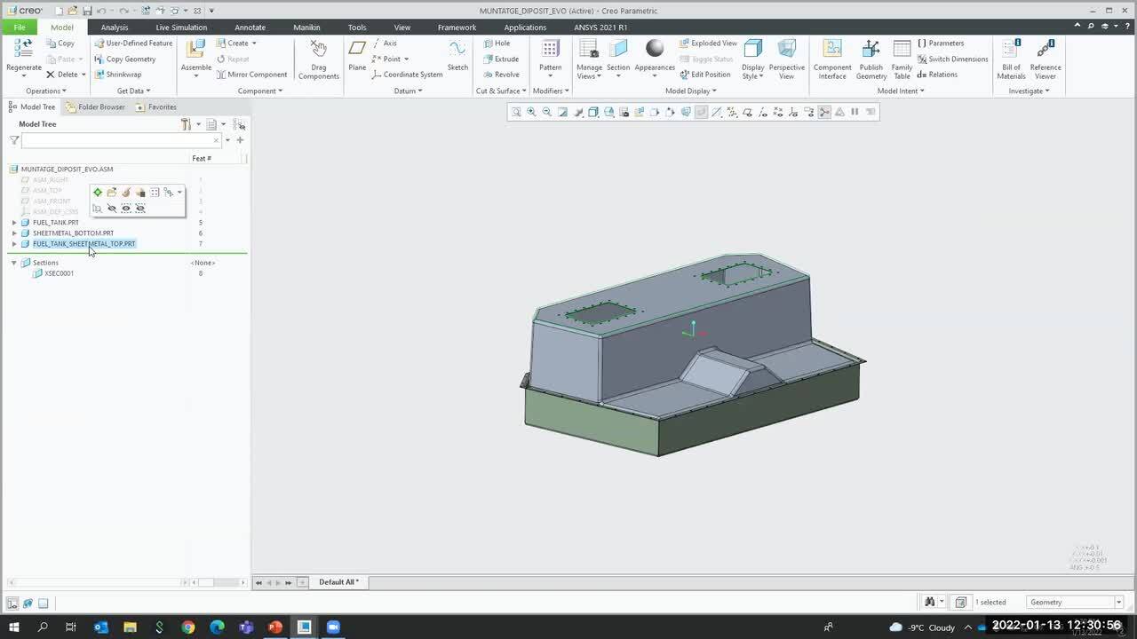Click the Hide eye icon in mini toolbar
This screenshot has height=639, width=1137.
(x=112, y=209)
